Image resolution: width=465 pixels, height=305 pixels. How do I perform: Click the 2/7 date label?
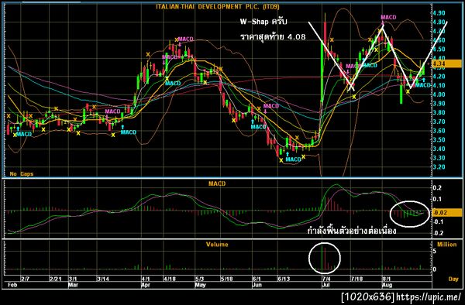pyautogui.click(x=26, y=279)
